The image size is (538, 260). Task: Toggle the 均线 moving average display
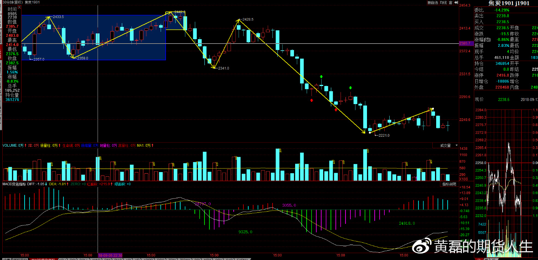tap(443, 3)
